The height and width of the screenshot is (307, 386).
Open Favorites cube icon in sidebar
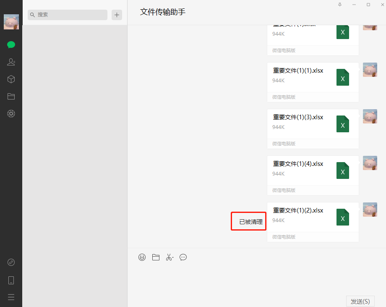(x=11, y=79)
